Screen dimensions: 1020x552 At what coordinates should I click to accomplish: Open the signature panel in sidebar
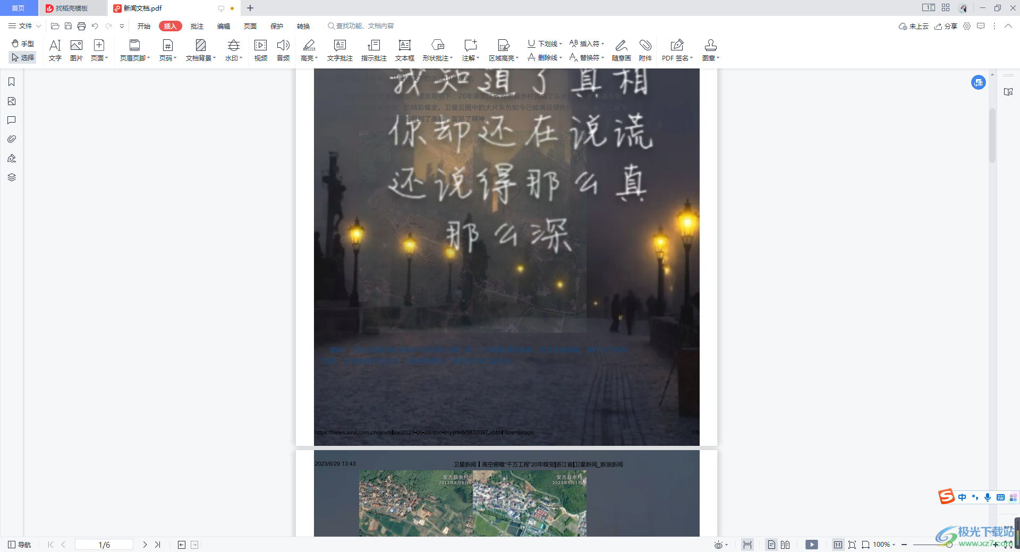point(12,158)
